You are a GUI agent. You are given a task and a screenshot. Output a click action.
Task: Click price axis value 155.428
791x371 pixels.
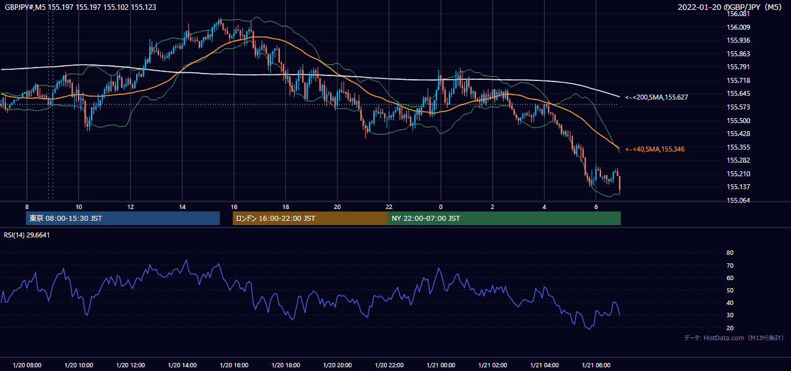[738, 134]
